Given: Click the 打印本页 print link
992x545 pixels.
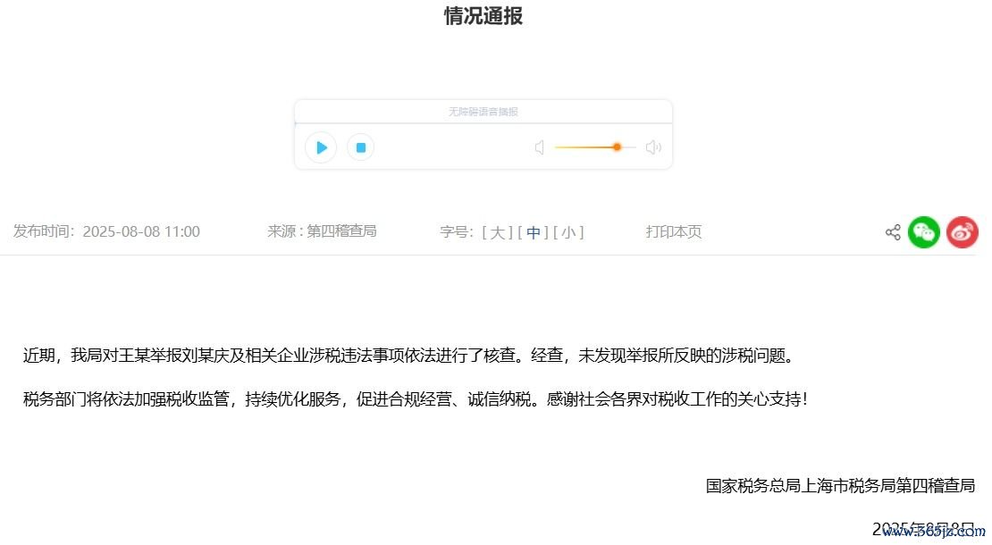Looking at the screenshot, I should tap(674, 232).
